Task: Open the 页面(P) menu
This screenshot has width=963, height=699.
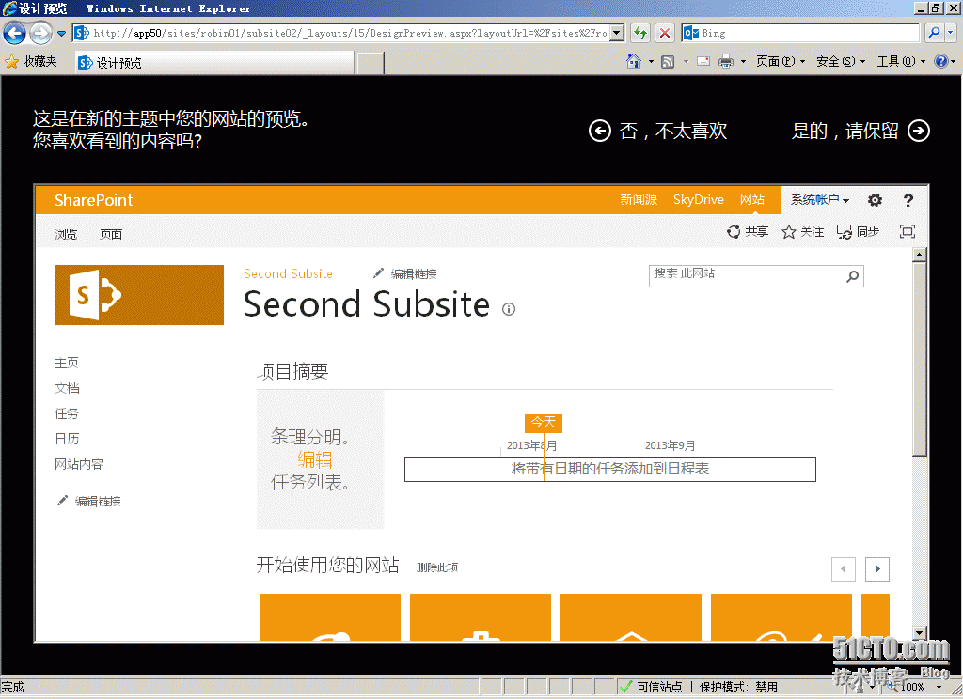Action: [780, 61]
